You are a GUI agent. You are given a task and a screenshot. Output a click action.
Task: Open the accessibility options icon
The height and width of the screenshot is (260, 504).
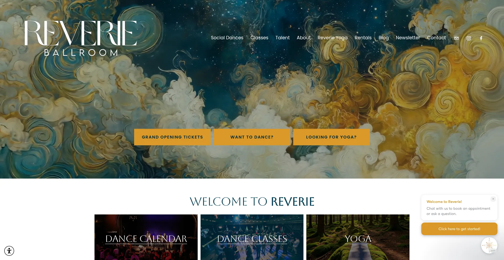pyautogui.click(x=9, y=251)
